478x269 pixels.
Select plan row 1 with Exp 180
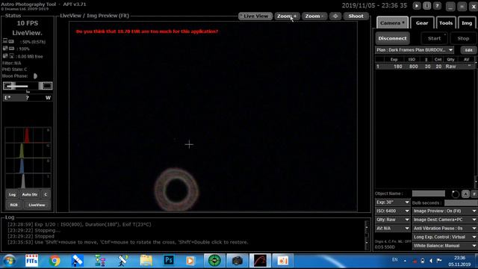pyautogui.click(x=425, y=67)
